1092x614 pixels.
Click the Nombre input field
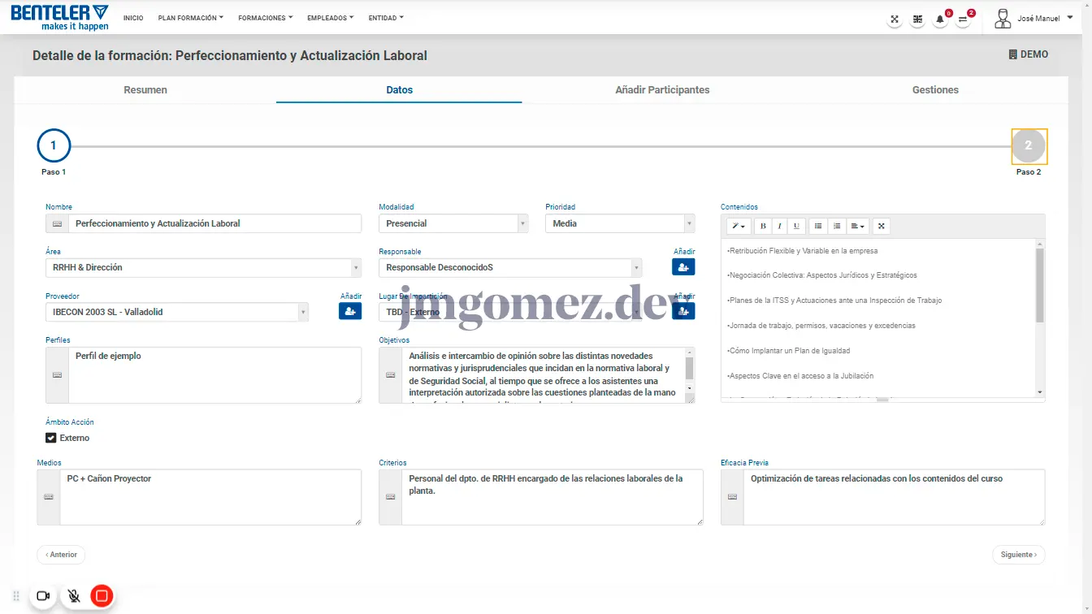point(214,223)
